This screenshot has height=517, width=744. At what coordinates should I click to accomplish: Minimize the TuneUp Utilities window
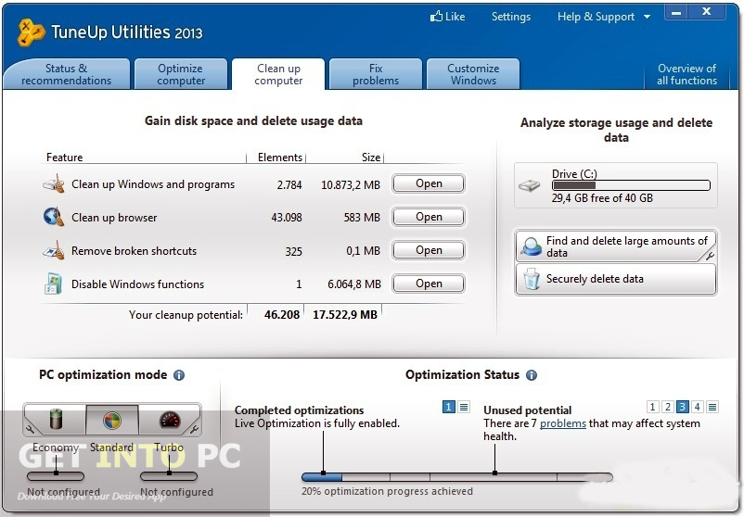point(676,13)
